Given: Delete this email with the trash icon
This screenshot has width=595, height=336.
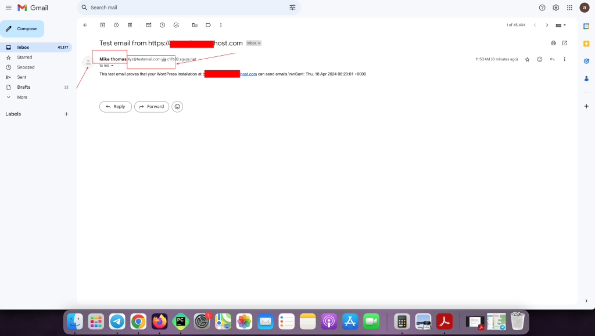Looking at the screenshot, I should pos(130,25).
